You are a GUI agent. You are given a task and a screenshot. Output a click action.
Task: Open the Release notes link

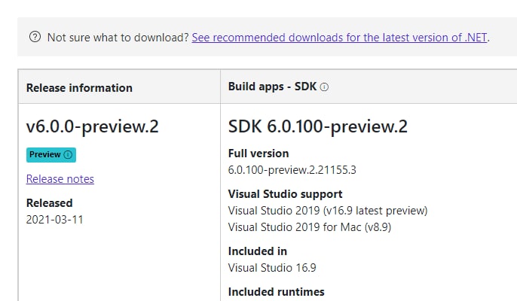click(60, 179)
